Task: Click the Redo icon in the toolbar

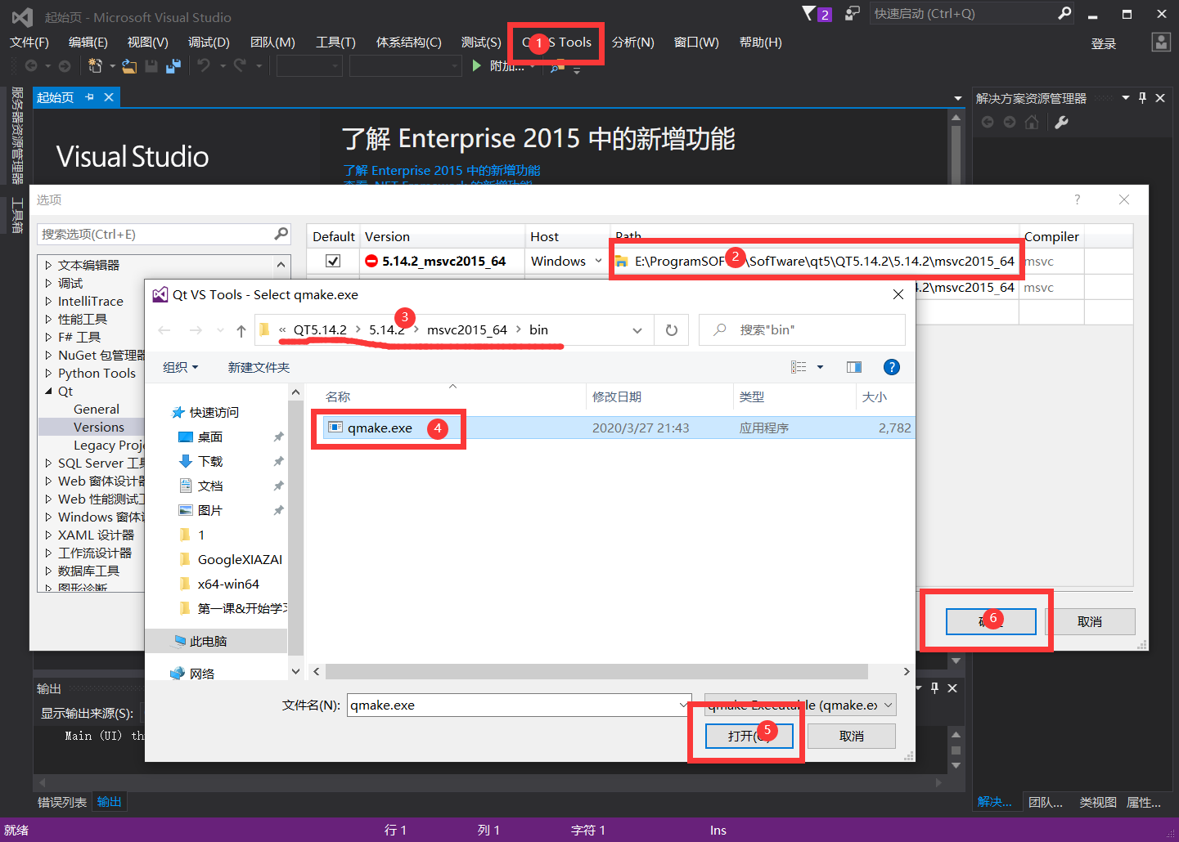Action: 239,65
